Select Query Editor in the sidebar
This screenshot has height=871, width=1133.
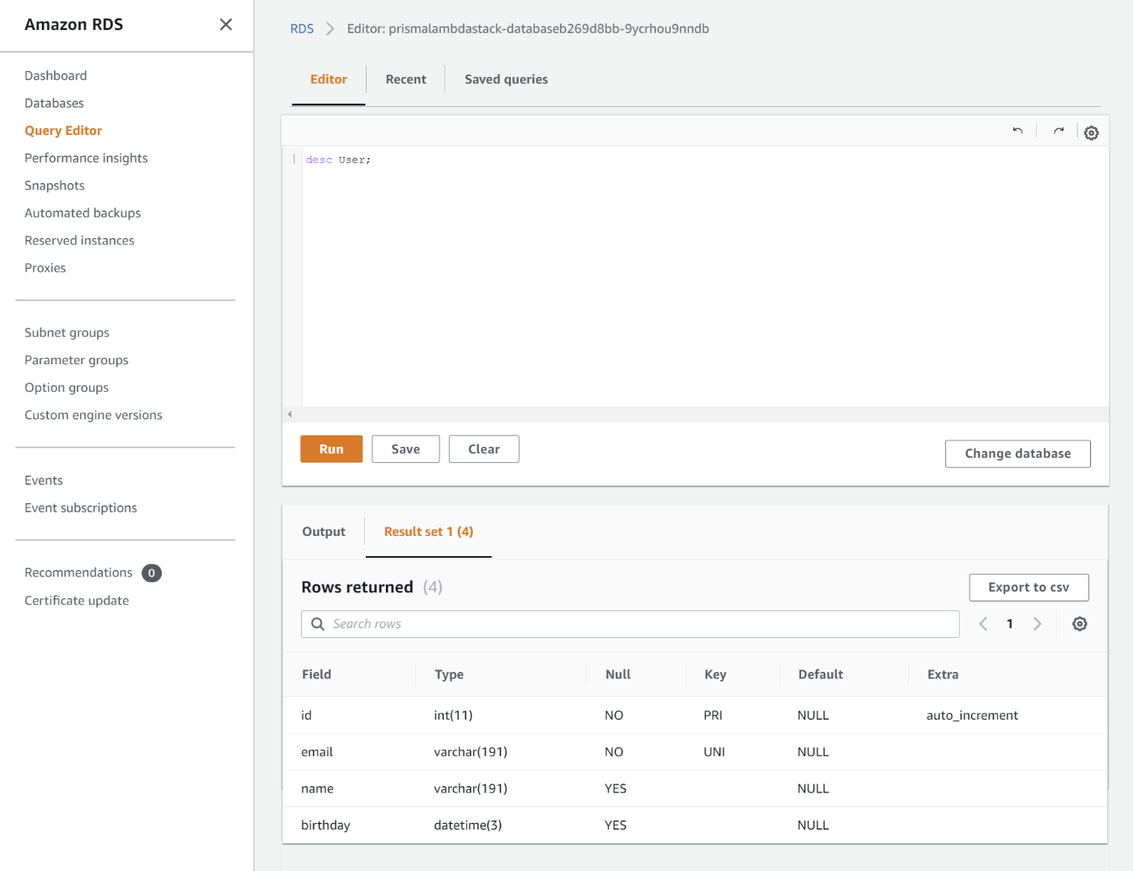[x=63, y=130]
